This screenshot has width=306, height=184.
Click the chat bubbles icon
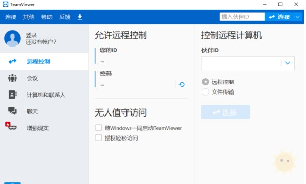pyautogui.click(x=12, y=111)
